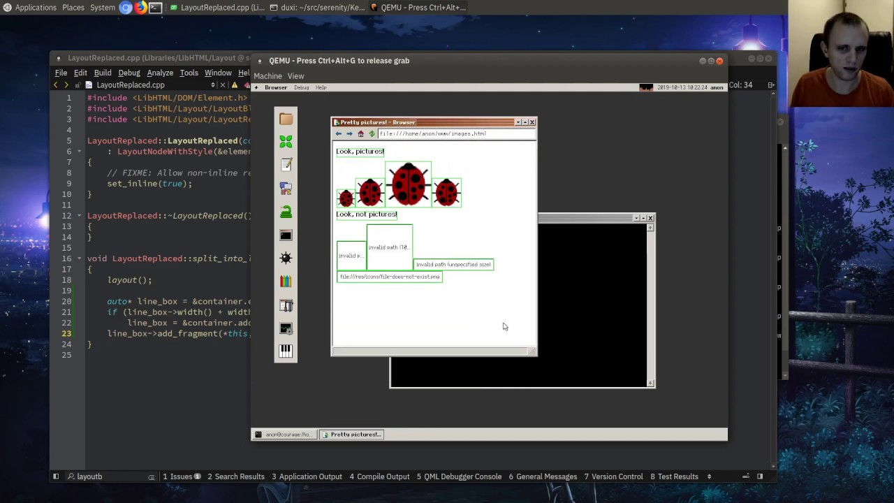
Task: Open Serenity Debug menu in menubar
Action: 302,87
